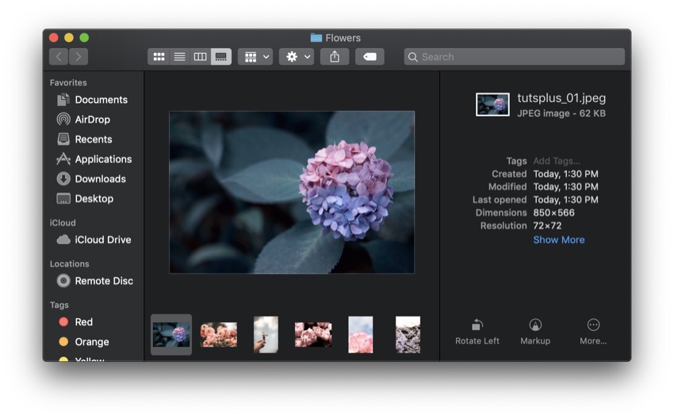The width and height of the screenshot is (674, 418).
Task: Switch to column view
Action: click(x=200, y=57)
